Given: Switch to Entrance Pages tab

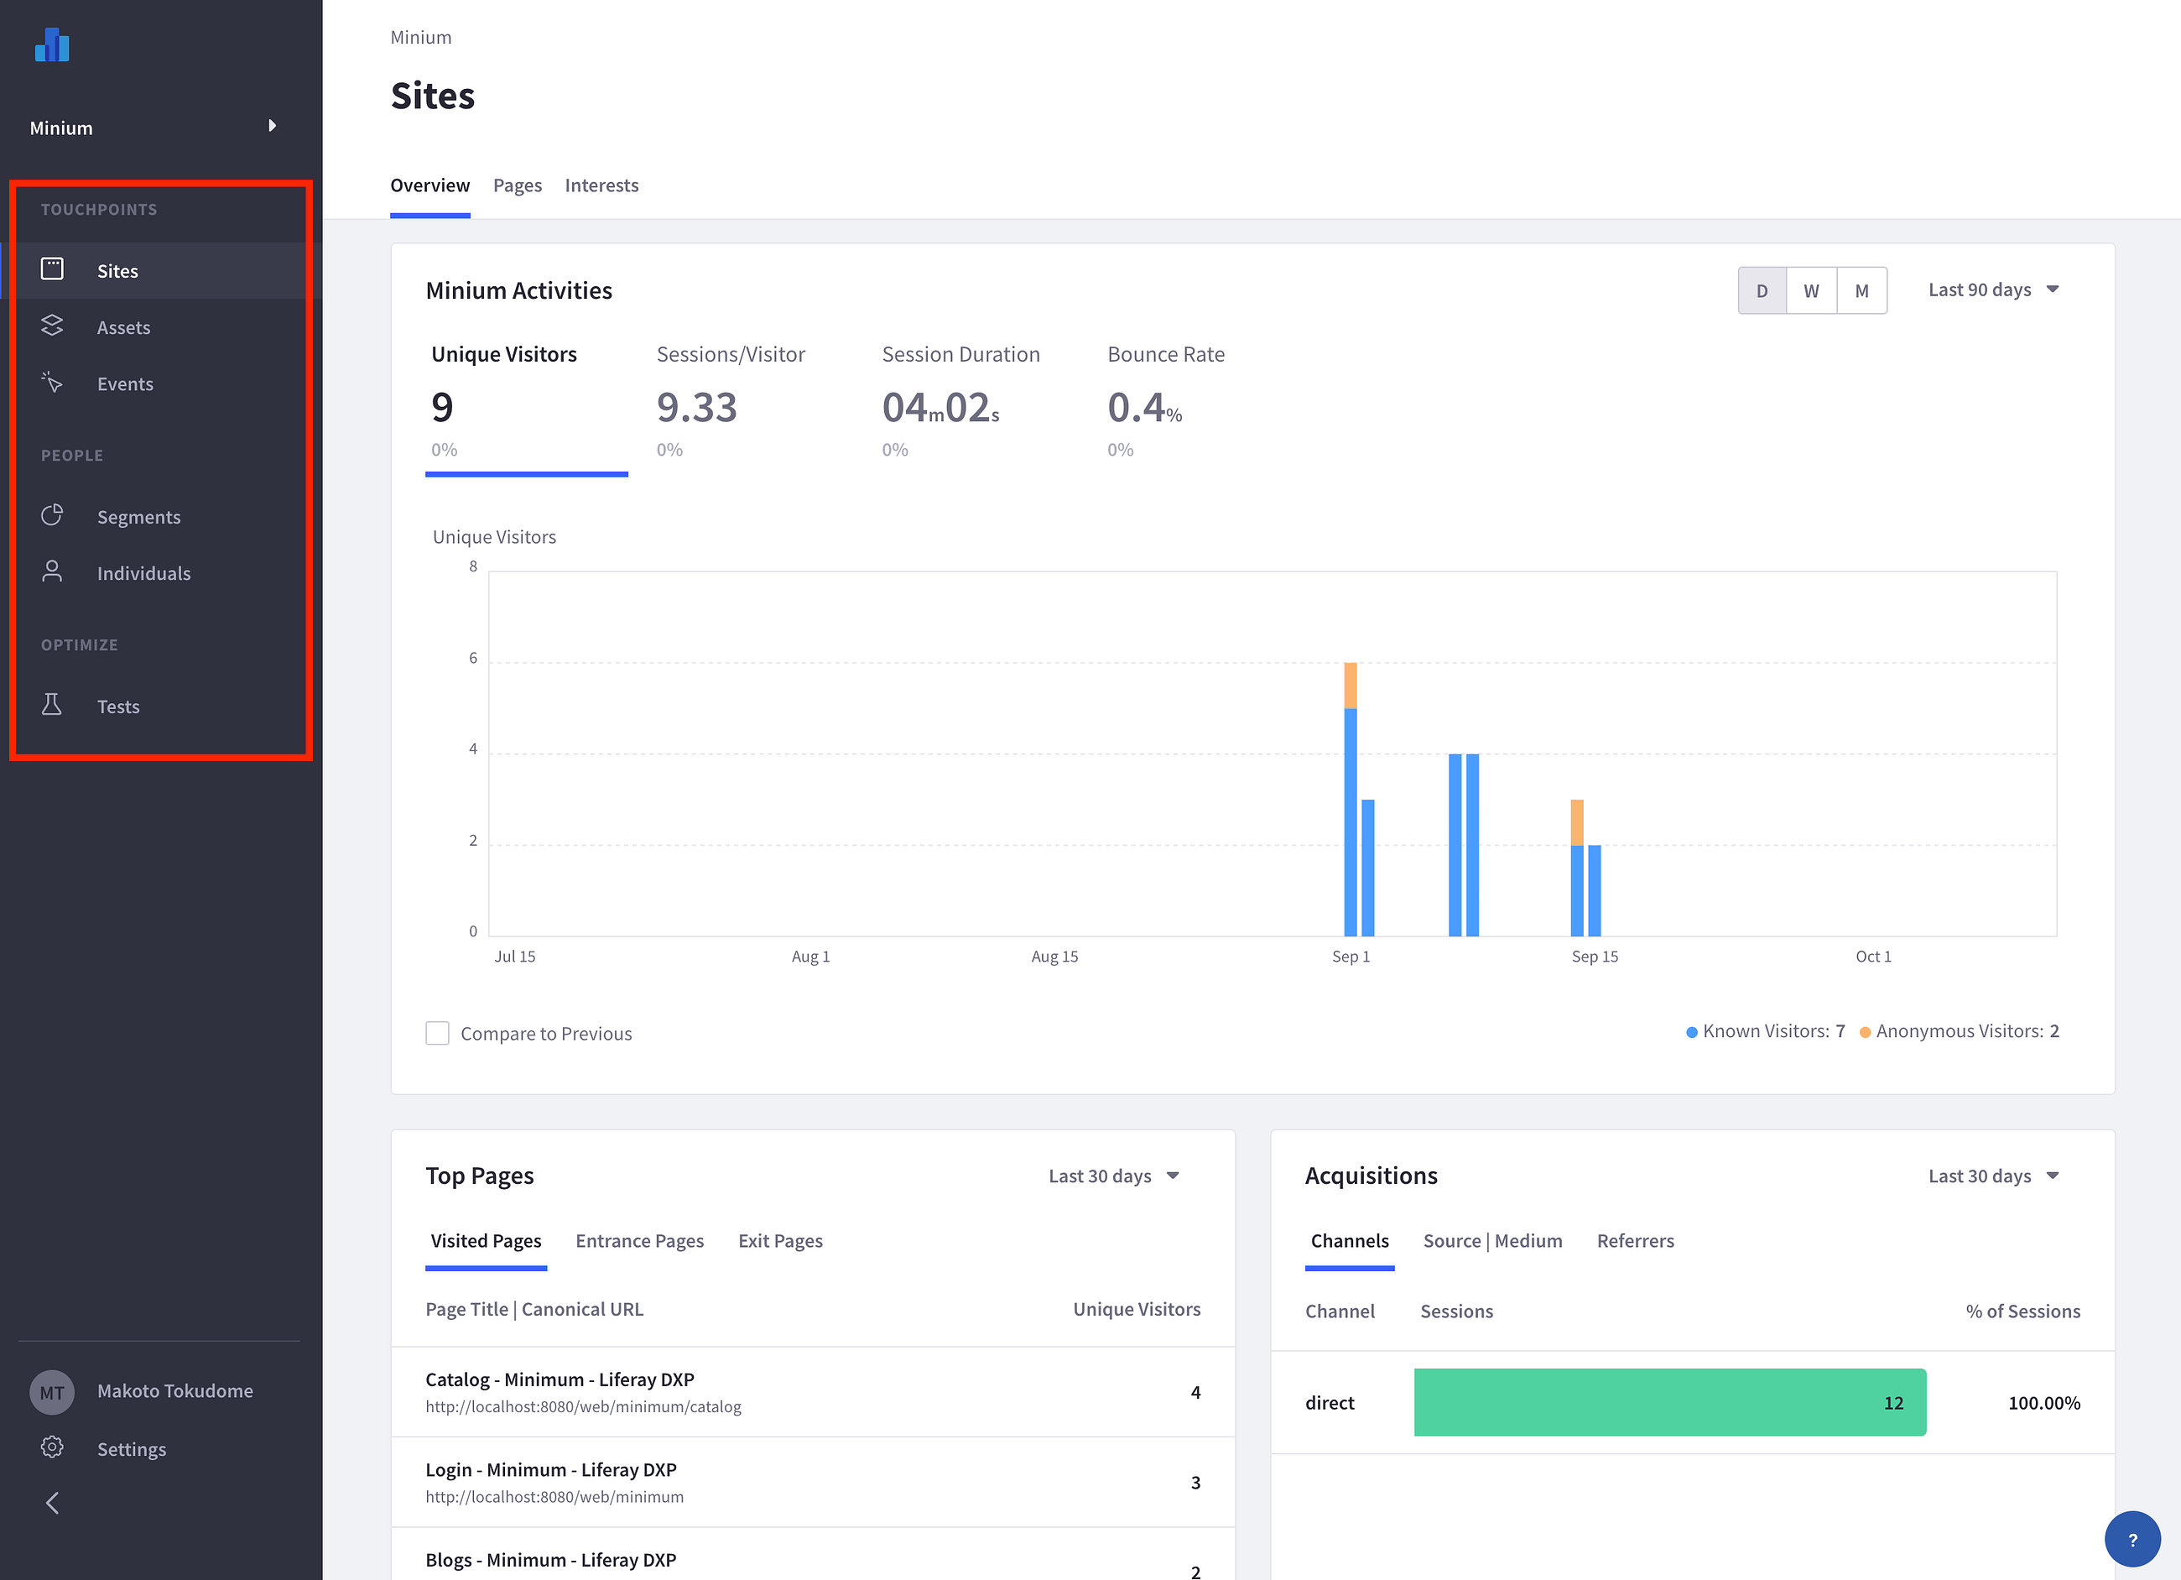Looking at the screenshot, I should 639,1240.
